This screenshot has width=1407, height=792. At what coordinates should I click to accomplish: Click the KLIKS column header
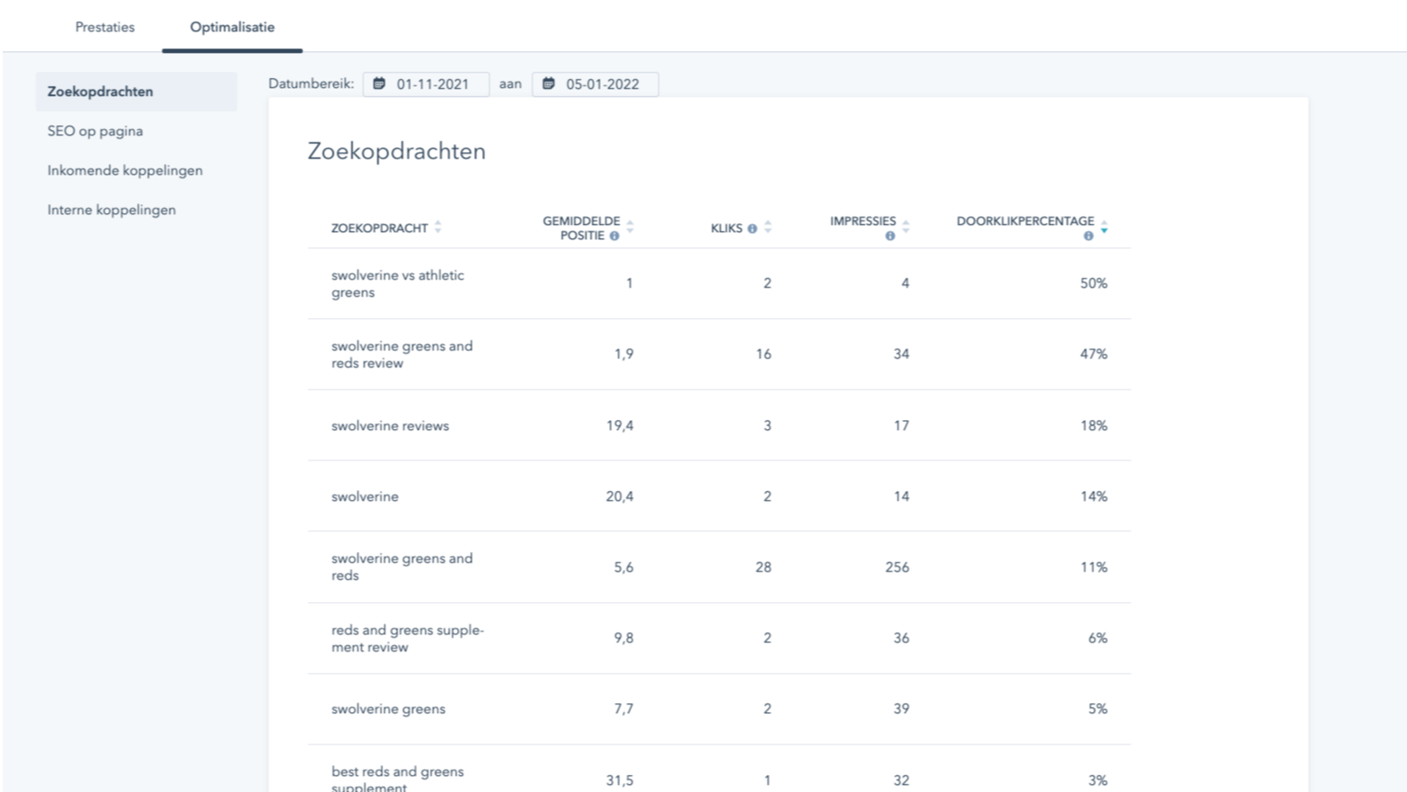(x=726, y=228)
